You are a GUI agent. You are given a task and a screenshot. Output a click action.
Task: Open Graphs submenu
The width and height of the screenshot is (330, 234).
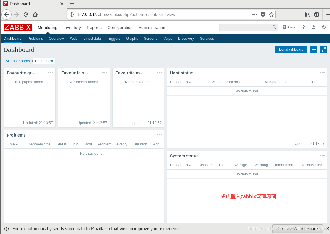132,39
